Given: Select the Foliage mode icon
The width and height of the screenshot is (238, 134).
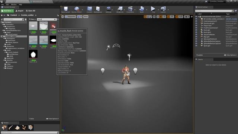Looking at the screenshot, I should coord(24,127).
